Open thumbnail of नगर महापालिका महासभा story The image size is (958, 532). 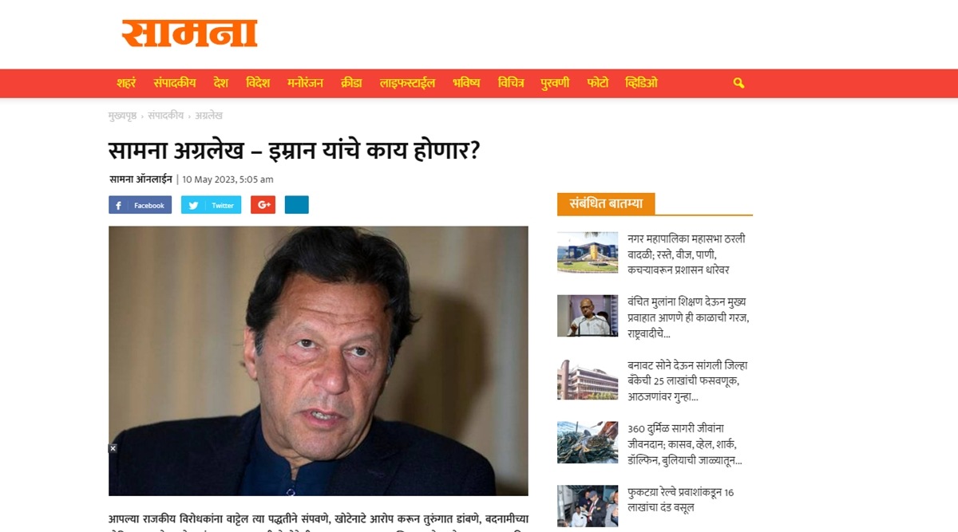(x=588, y=252)
